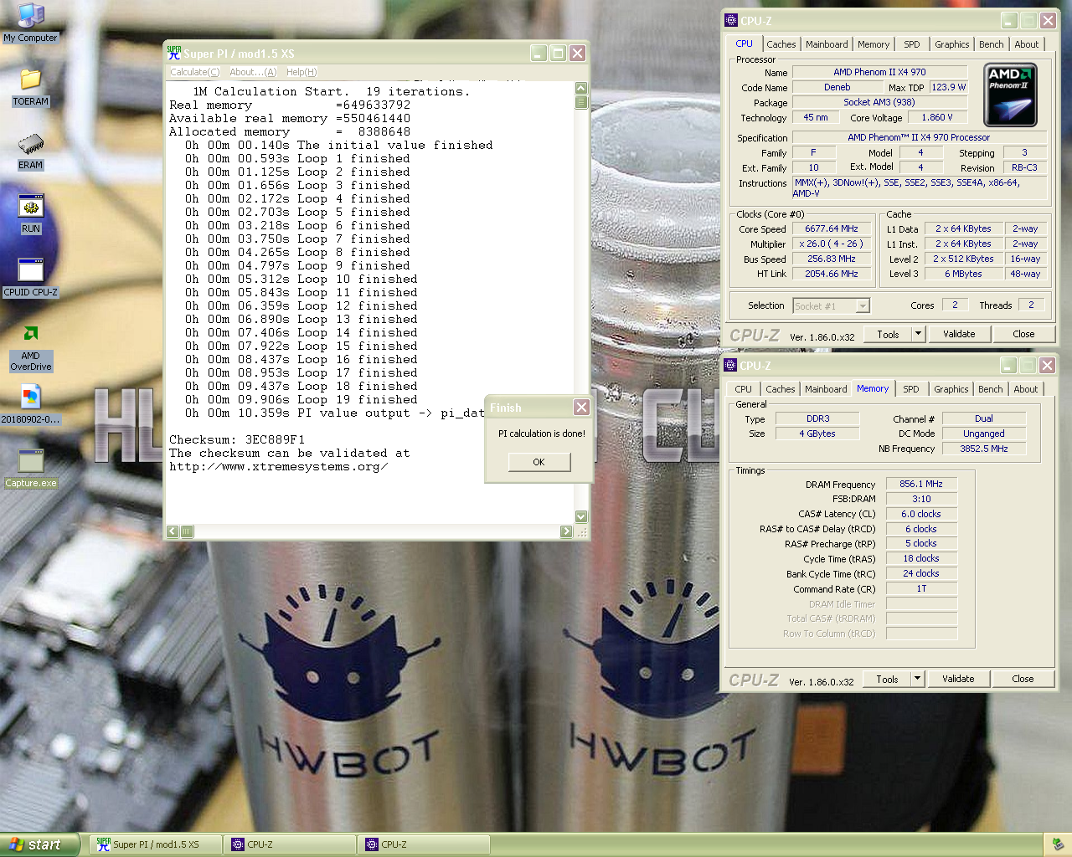Switch to first CPU-Z taskbar button
The height and width of the screenshot is (857, 1072).
[x=290, y=844]
